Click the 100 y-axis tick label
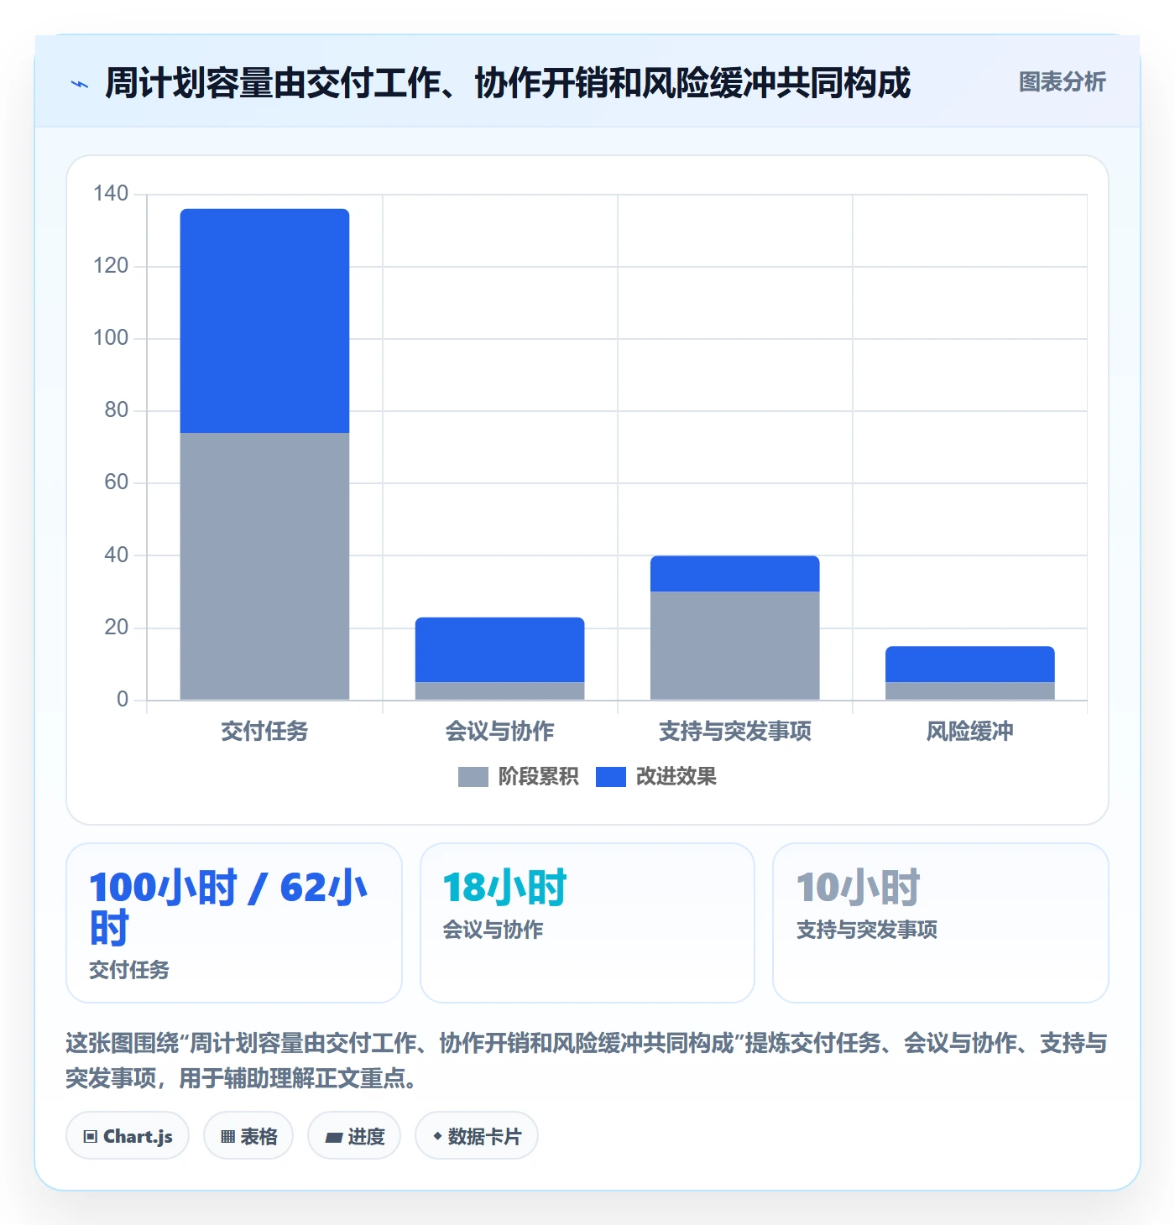The width and height of the screenshot is (1175, 1225). [111, 338]
